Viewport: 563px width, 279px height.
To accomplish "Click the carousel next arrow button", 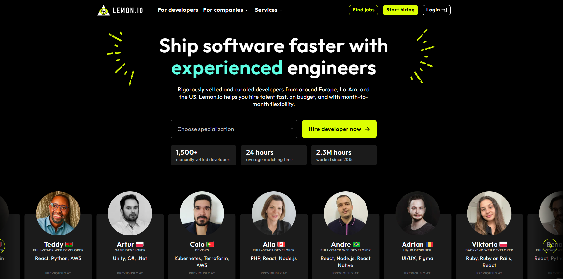I will [x=550, y=246].
